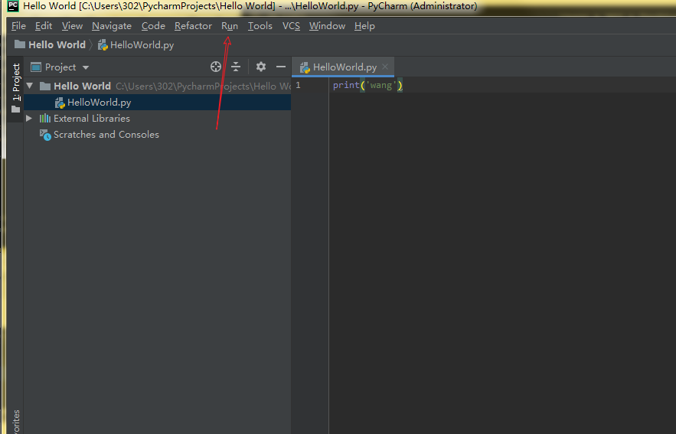Open the File menu
This screenshot has height=434, width=676.
click(x=18, y=26)
